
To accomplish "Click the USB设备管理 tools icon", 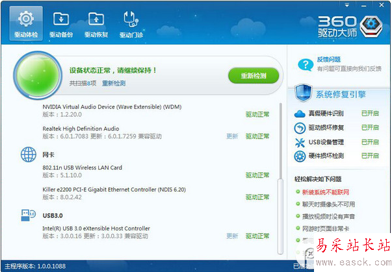I will pyautogui.click(x=300, y=142).
